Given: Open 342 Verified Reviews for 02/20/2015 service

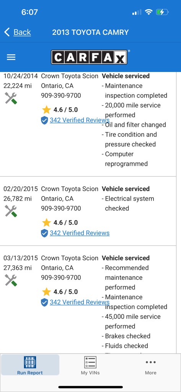Looking at the screenshot, I should click(80, 233).
